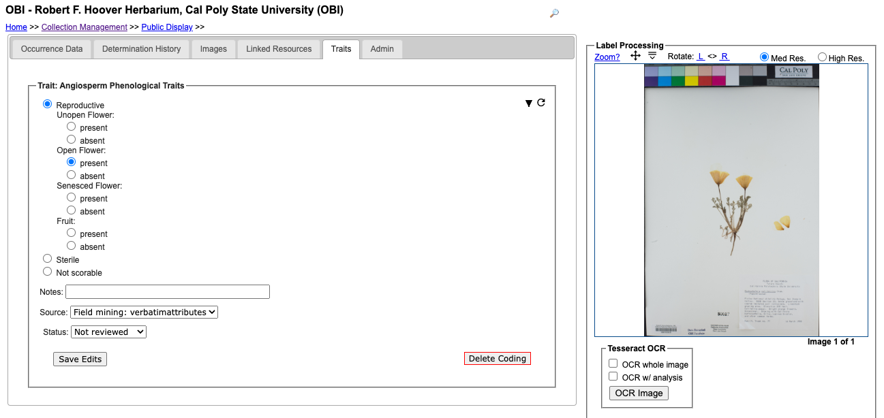Viewport: 884px width, 418px height.
Task: Click the yellow swatch on the color chart
Action: 691,81
